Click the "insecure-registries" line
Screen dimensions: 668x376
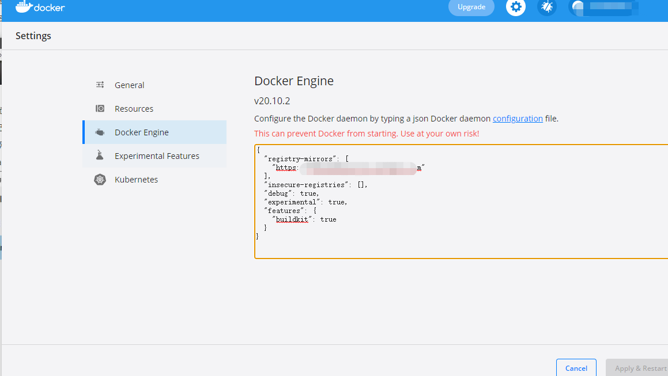pos(315,185)
